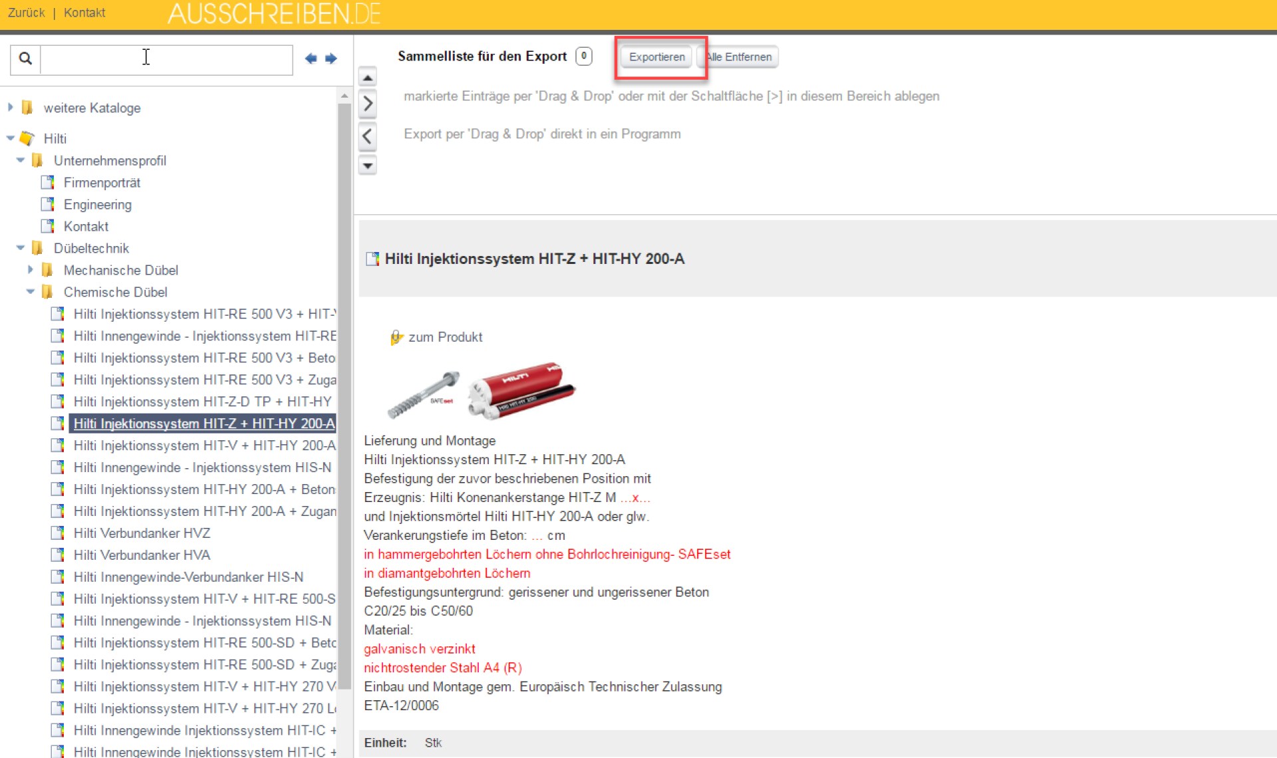Click the move-up triangle button
The height and width of the screenshot is (758, 1277).
pyautogui.click(x=368, y=78)
